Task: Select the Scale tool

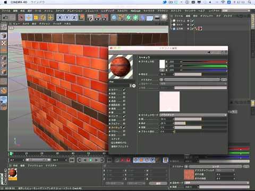Action: coord(36,18)
